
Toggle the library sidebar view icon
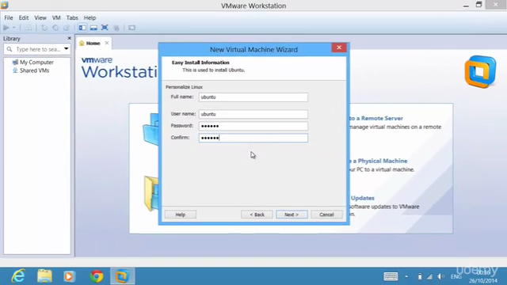(x=82, y=28)
